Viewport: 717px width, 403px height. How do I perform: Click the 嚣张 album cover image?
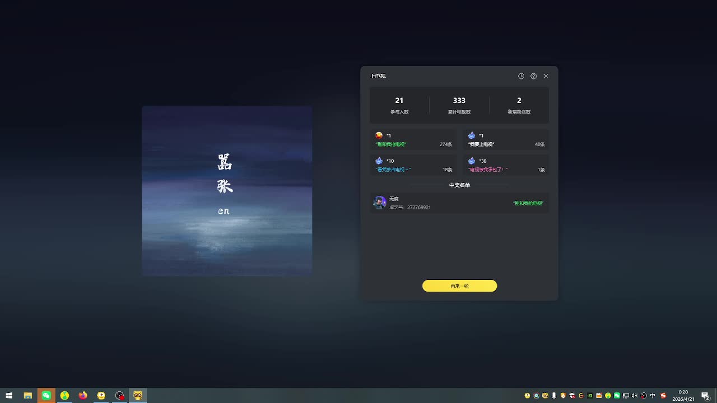(x=227, y=191)
